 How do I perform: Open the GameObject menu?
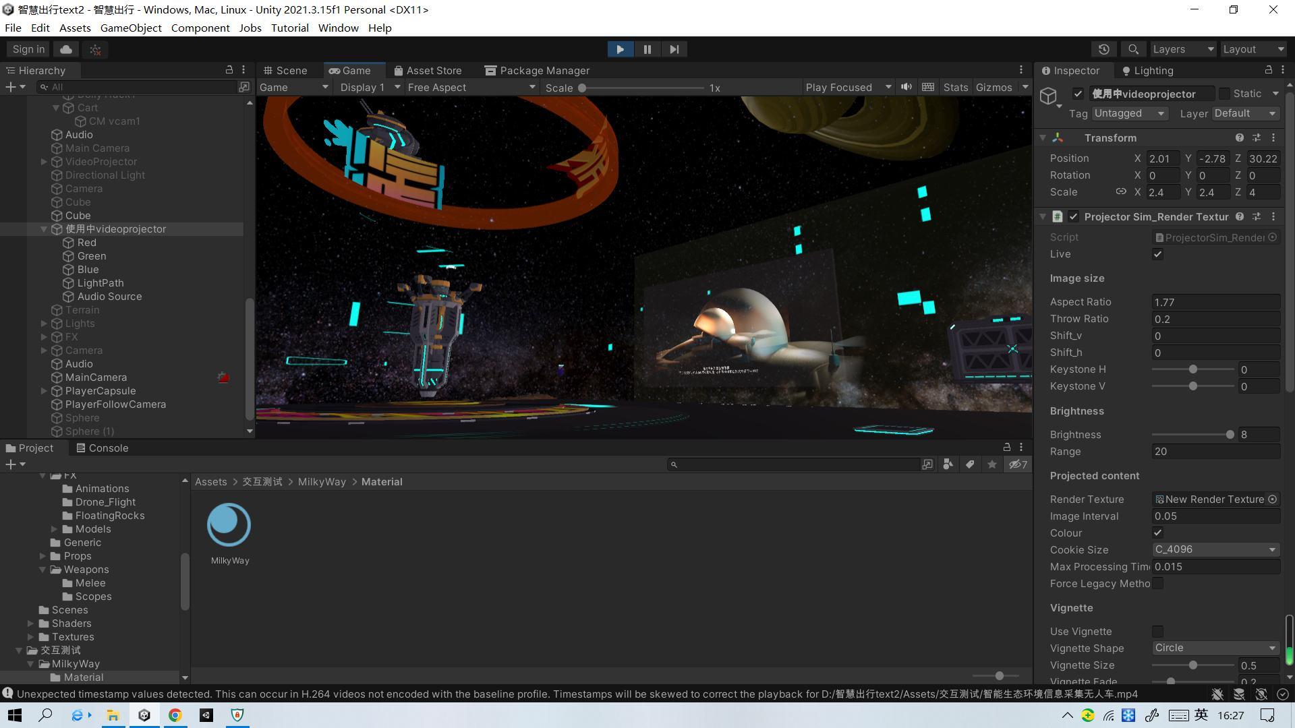(131, 28)
